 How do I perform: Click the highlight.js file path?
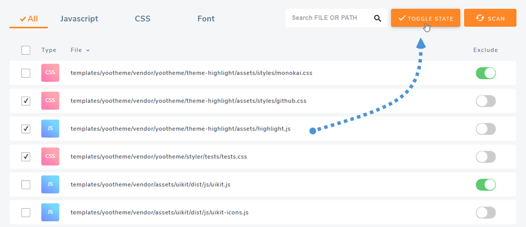click(x=181, y=129)
